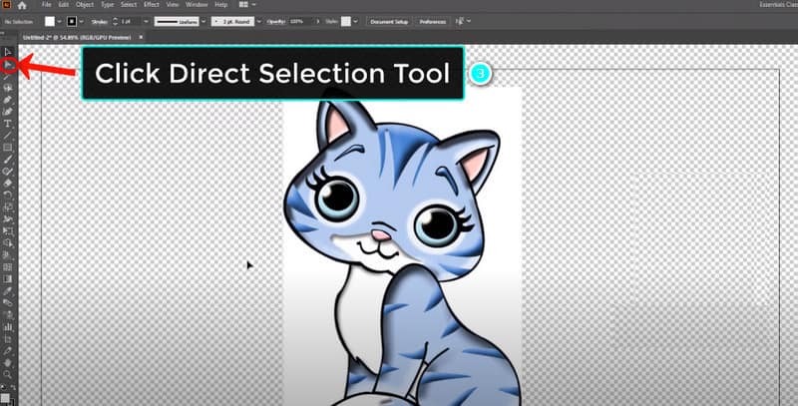This screenshot has width=798, height=406.
Task: Click the Stroke weight stepper arrows
Action: coord(115,21)
